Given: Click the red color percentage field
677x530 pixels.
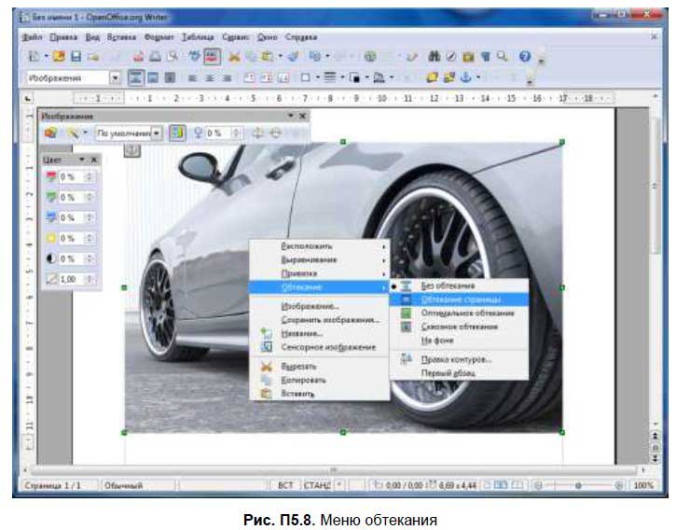Looking at the screenshot, I should coord(73,176).
